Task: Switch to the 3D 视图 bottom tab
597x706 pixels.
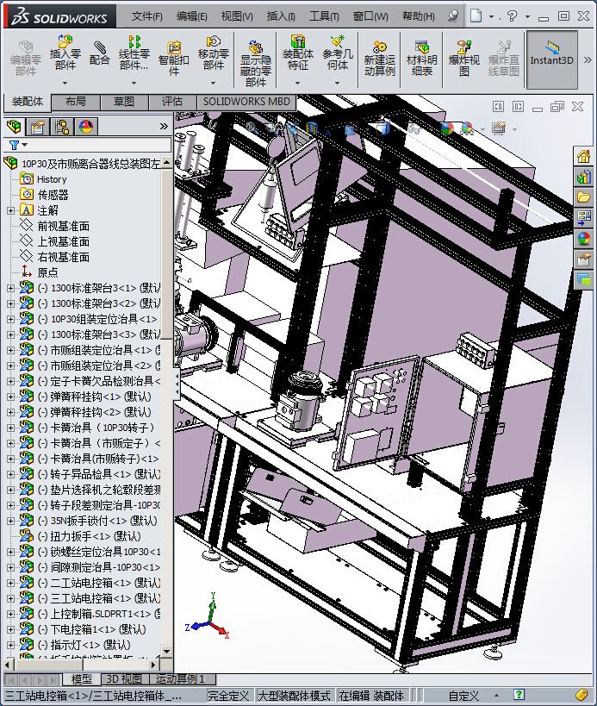Action: pos(124,679)
